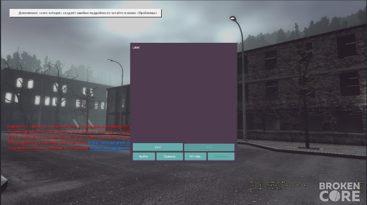
Task: Click the red line starting with Кажется
Action: click(x=69, y=127)
